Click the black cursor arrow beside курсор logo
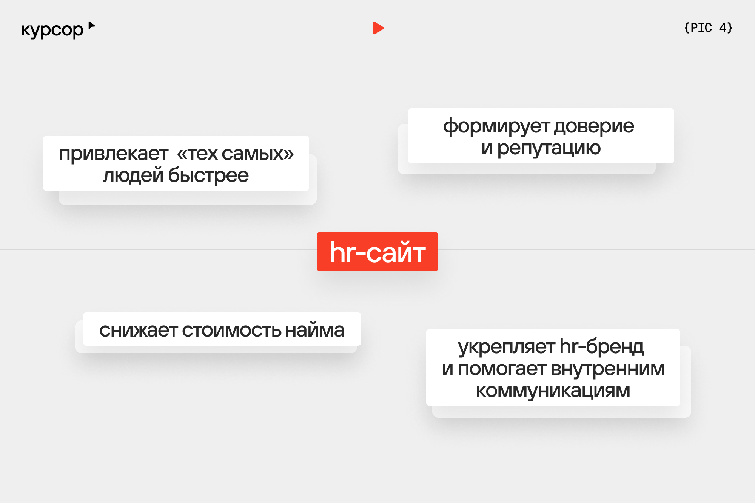Viewport: 755px width, 503px height. 91,26
